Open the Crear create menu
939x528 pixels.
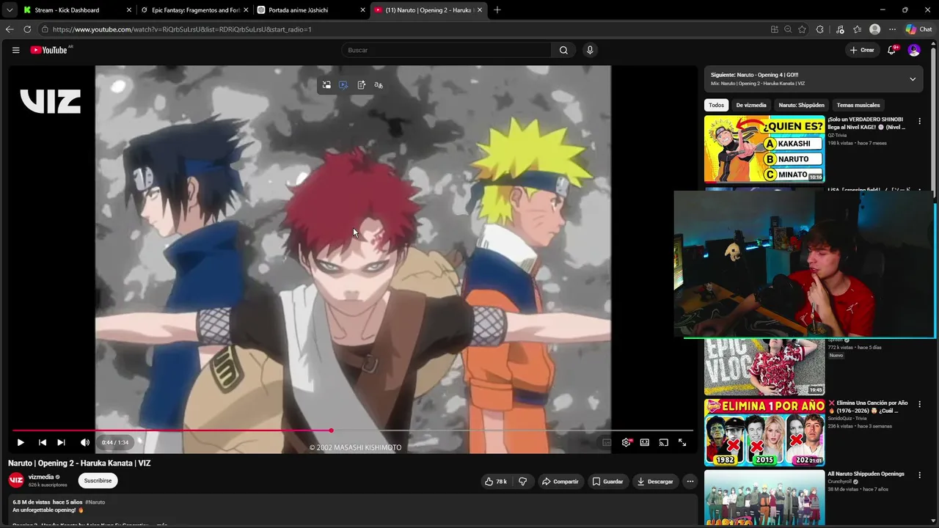pyautogui.click(x=862, y=50)
